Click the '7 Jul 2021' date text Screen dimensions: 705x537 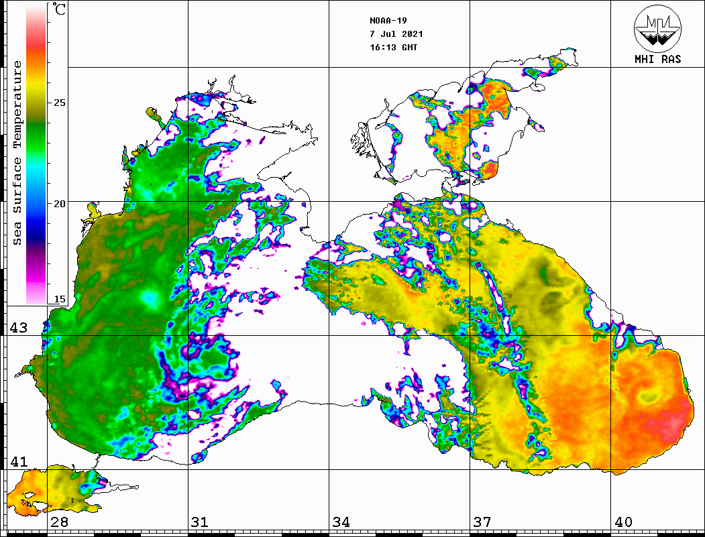pos(396,34)
